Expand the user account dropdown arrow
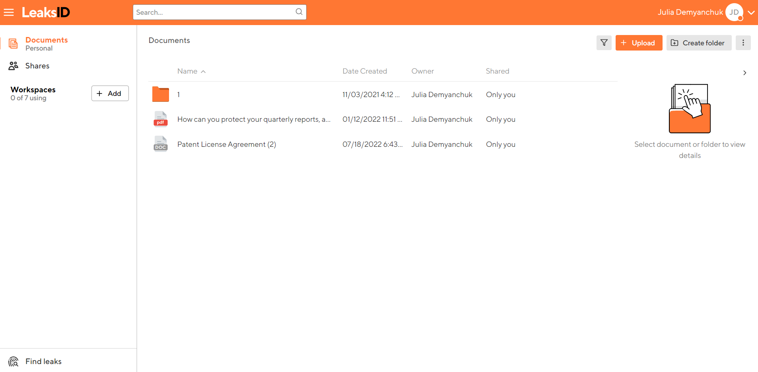 pyautogui.click(x=751, y=12)
